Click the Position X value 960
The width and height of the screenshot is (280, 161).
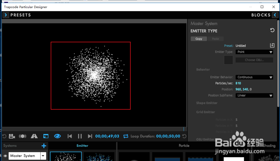click(238, 89)
